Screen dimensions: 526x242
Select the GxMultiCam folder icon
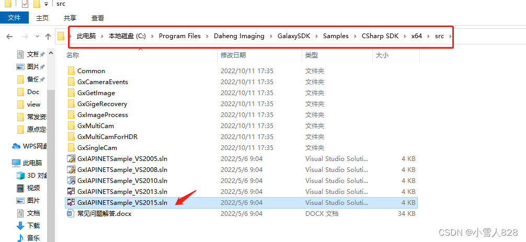71,125
